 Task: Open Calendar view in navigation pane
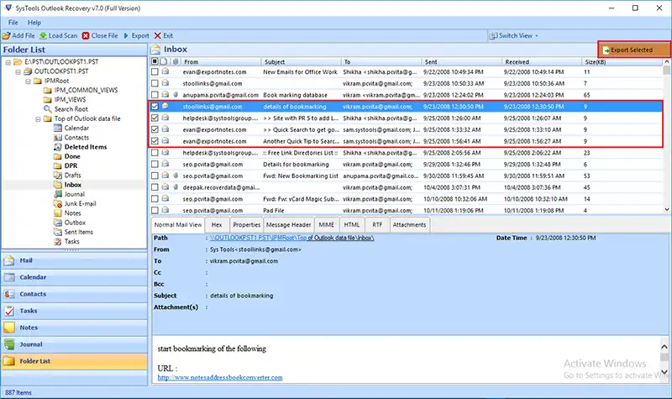pyautogui.click(x=74, y=277)
